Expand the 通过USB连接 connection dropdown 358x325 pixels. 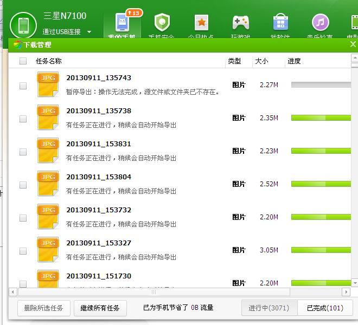(x=90, y=32)
